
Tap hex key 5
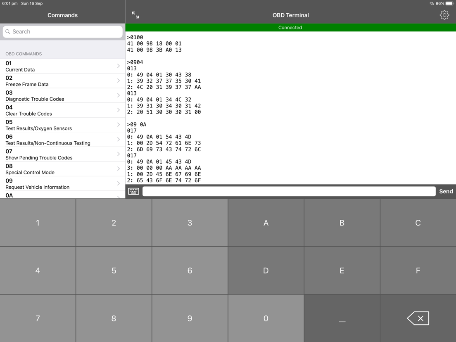click(114, 271)
